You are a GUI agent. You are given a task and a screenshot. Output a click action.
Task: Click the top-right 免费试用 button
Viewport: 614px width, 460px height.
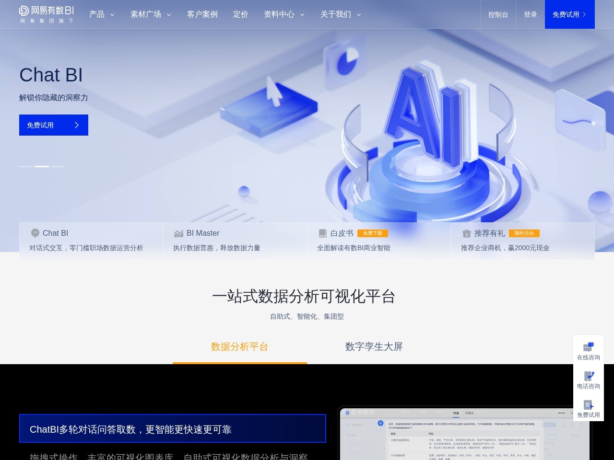[570, 14]
